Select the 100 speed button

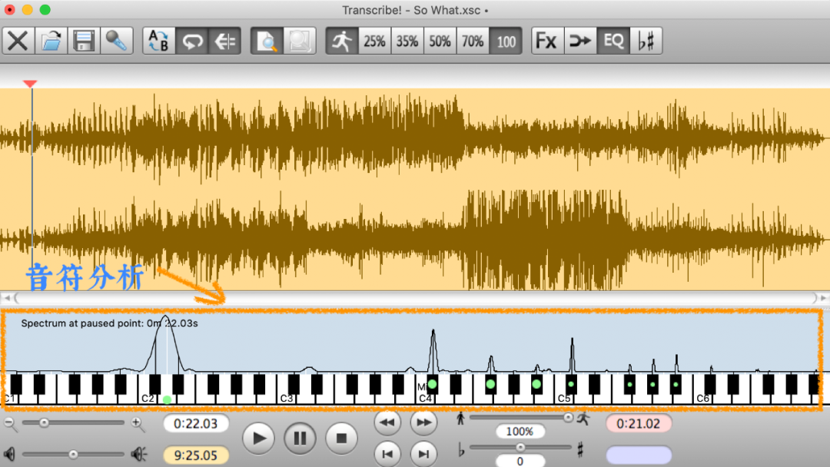point(506,41)
